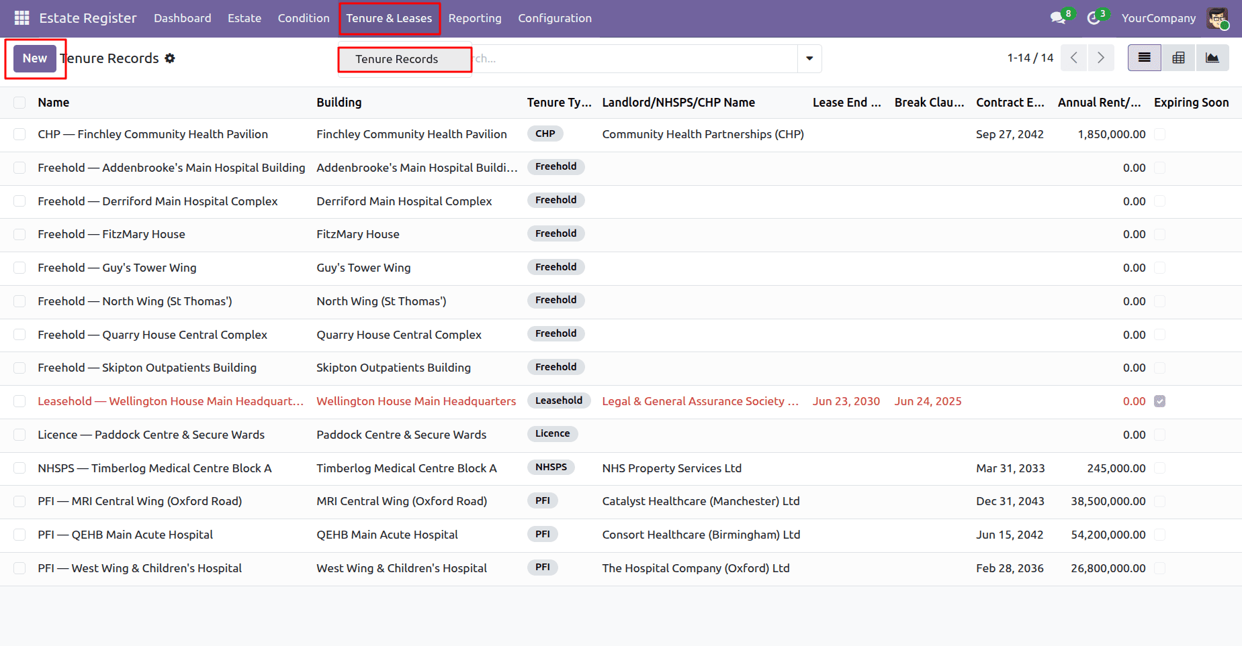Open record PFI — West Wing & Children's Hospital
The image size is (1242, 646).
click(x=140, y=568)
